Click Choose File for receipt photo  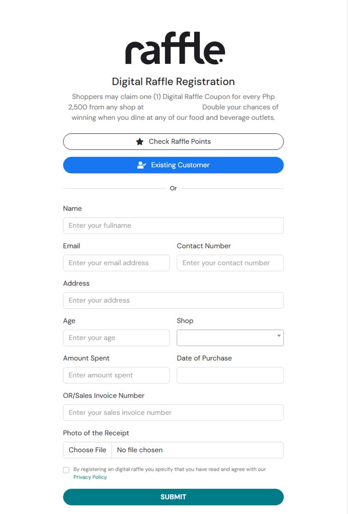pos(87,450)
